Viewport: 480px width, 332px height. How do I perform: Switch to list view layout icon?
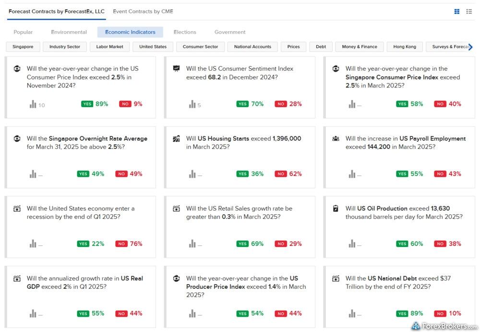[x=469, y=12]
